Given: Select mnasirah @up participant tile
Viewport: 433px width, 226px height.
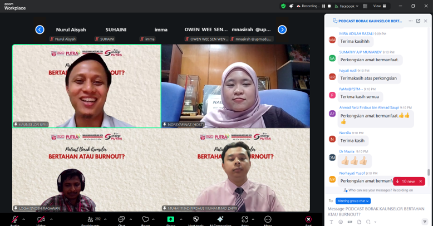Looking at the screenshot, I should [x=252, y=33].
